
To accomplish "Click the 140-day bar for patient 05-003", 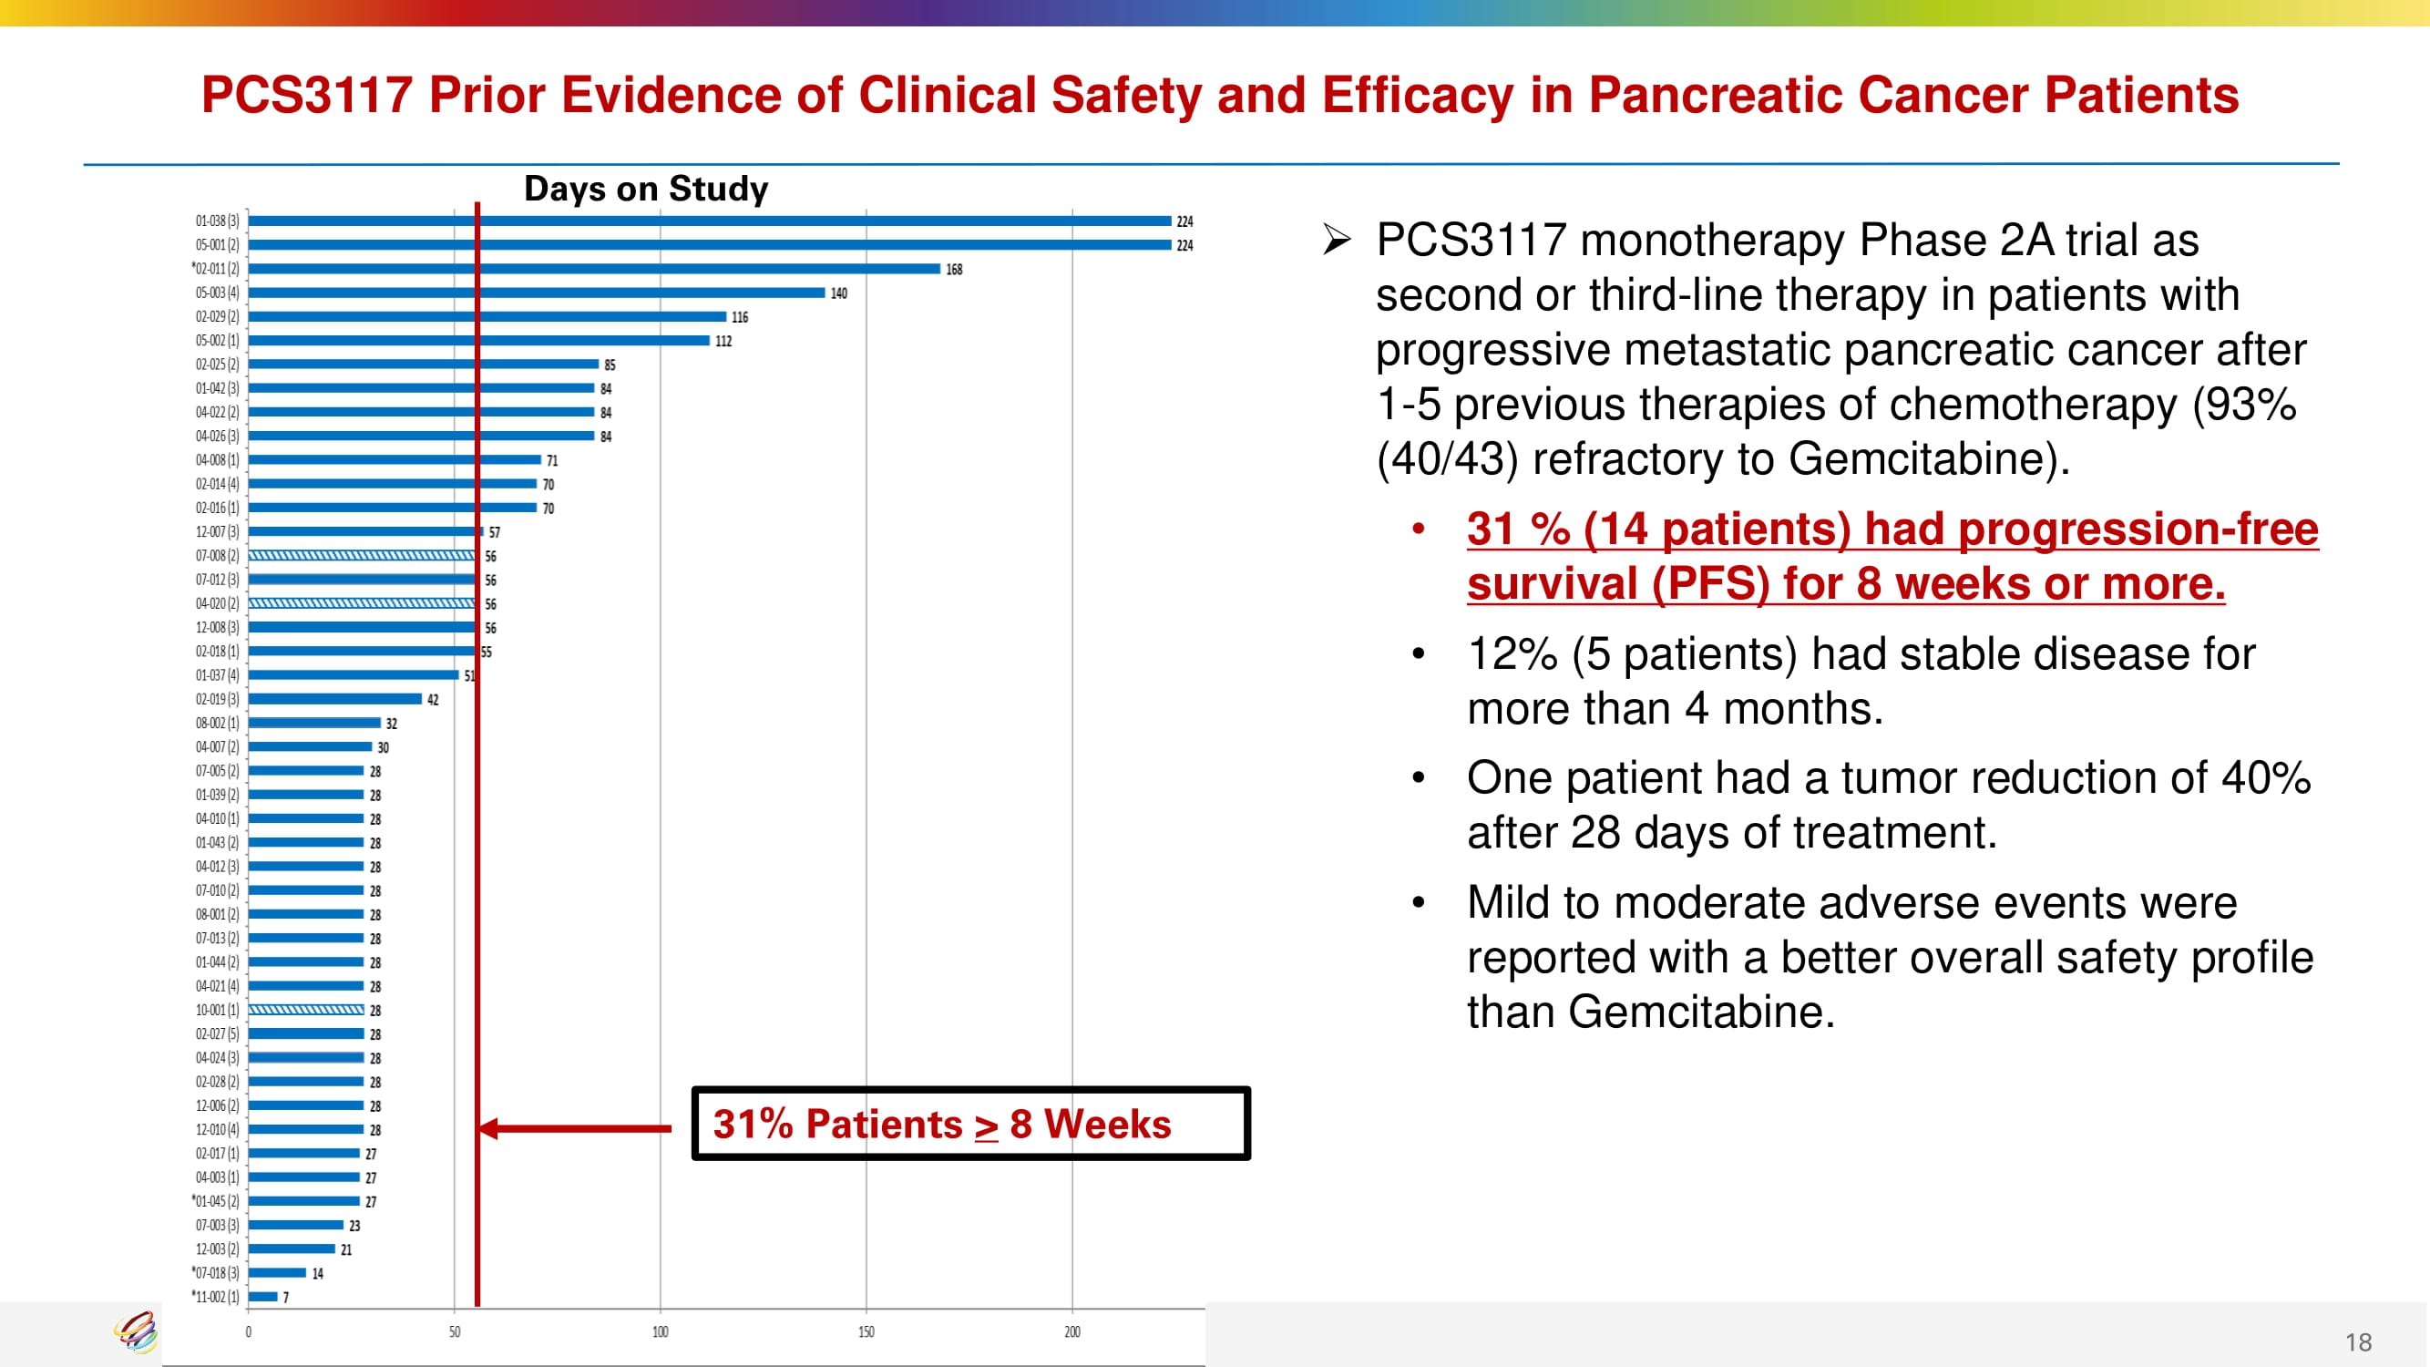I will (536, 293).
